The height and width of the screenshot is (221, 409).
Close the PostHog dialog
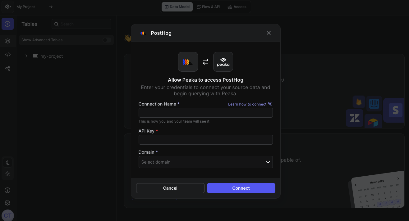click(x=269, y=33)
